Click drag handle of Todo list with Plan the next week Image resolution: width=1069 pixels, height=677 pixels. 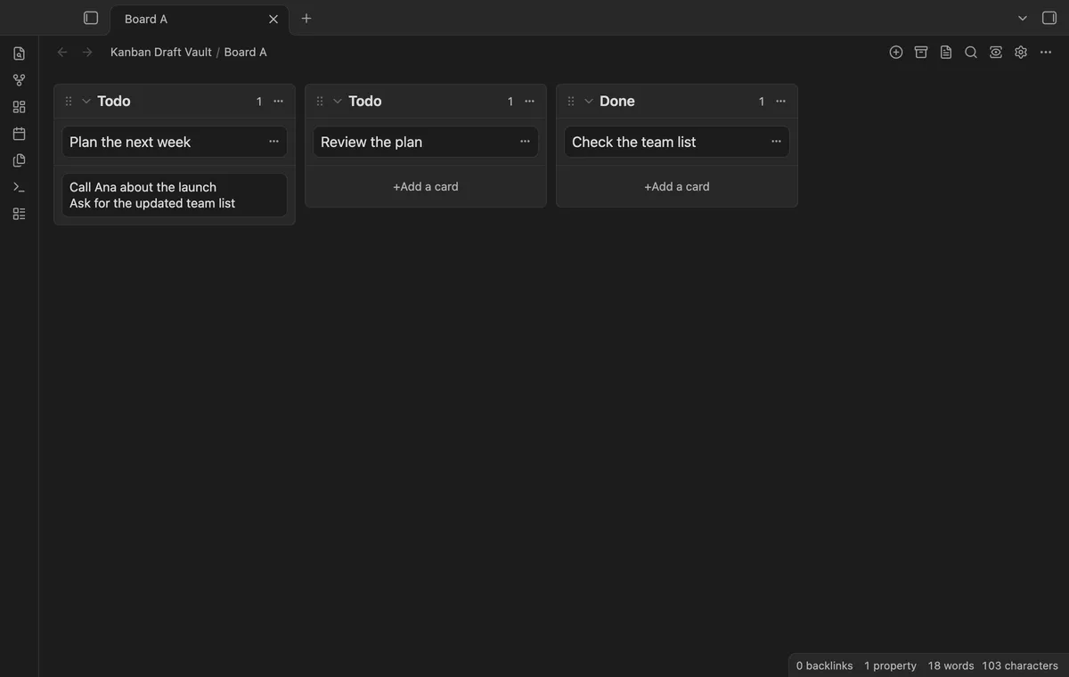point(69,102)
